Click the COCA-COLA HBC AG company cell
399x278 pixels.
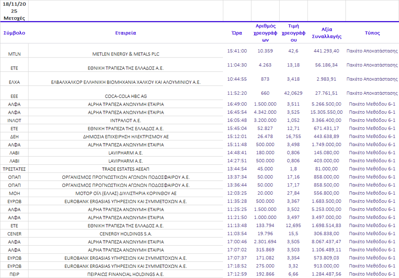click(x=126, y=96)
